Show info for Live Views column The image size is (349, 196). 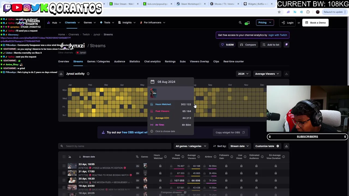(245, 157)
